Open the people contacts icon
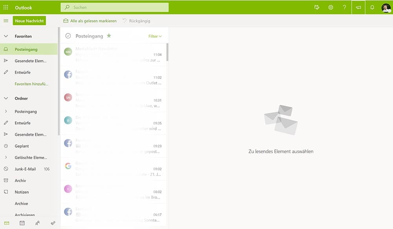The height and width of the screenshot is (229, 393). 37,223
